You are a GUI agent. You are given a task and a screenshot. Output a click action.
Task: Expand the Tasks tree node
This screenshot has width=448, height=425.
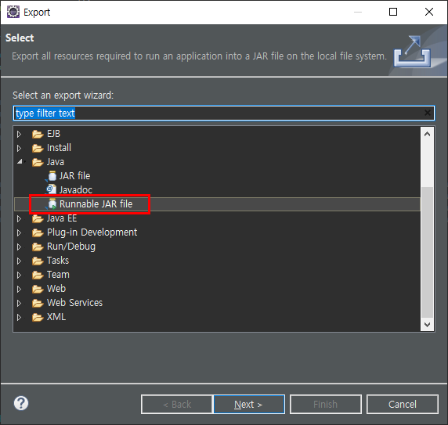19,261
